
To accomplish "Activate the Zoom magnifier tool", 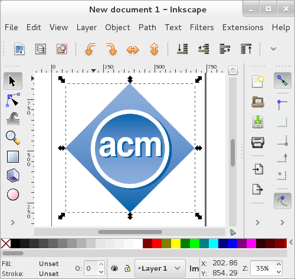I will point(13,138).
